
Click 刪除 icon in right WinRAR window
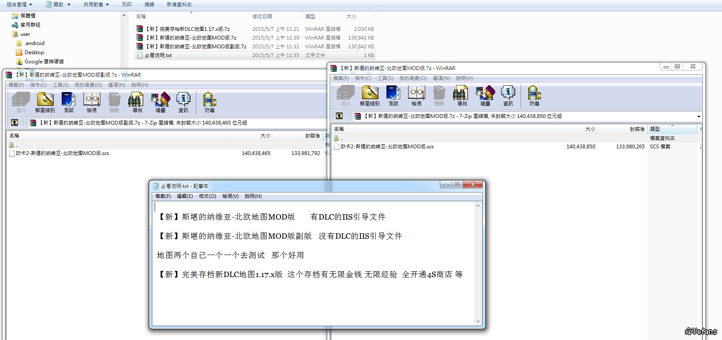pos(439,96)
